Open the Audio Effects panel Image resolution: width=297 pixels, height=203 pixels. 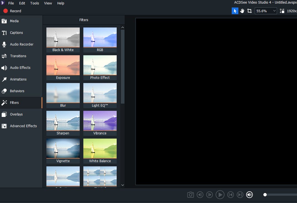coord(20,67)
